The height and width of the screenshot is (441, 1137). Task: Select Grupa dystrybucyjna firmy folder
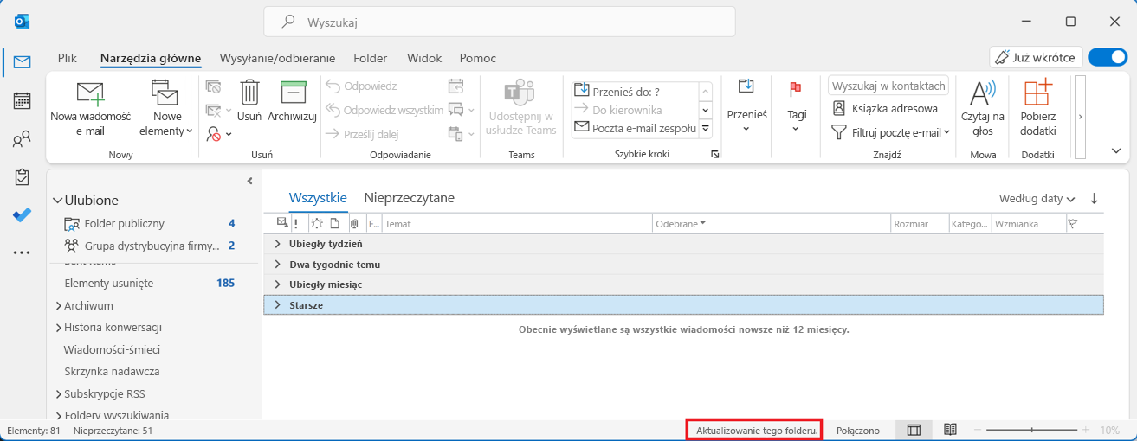[144, 246]
